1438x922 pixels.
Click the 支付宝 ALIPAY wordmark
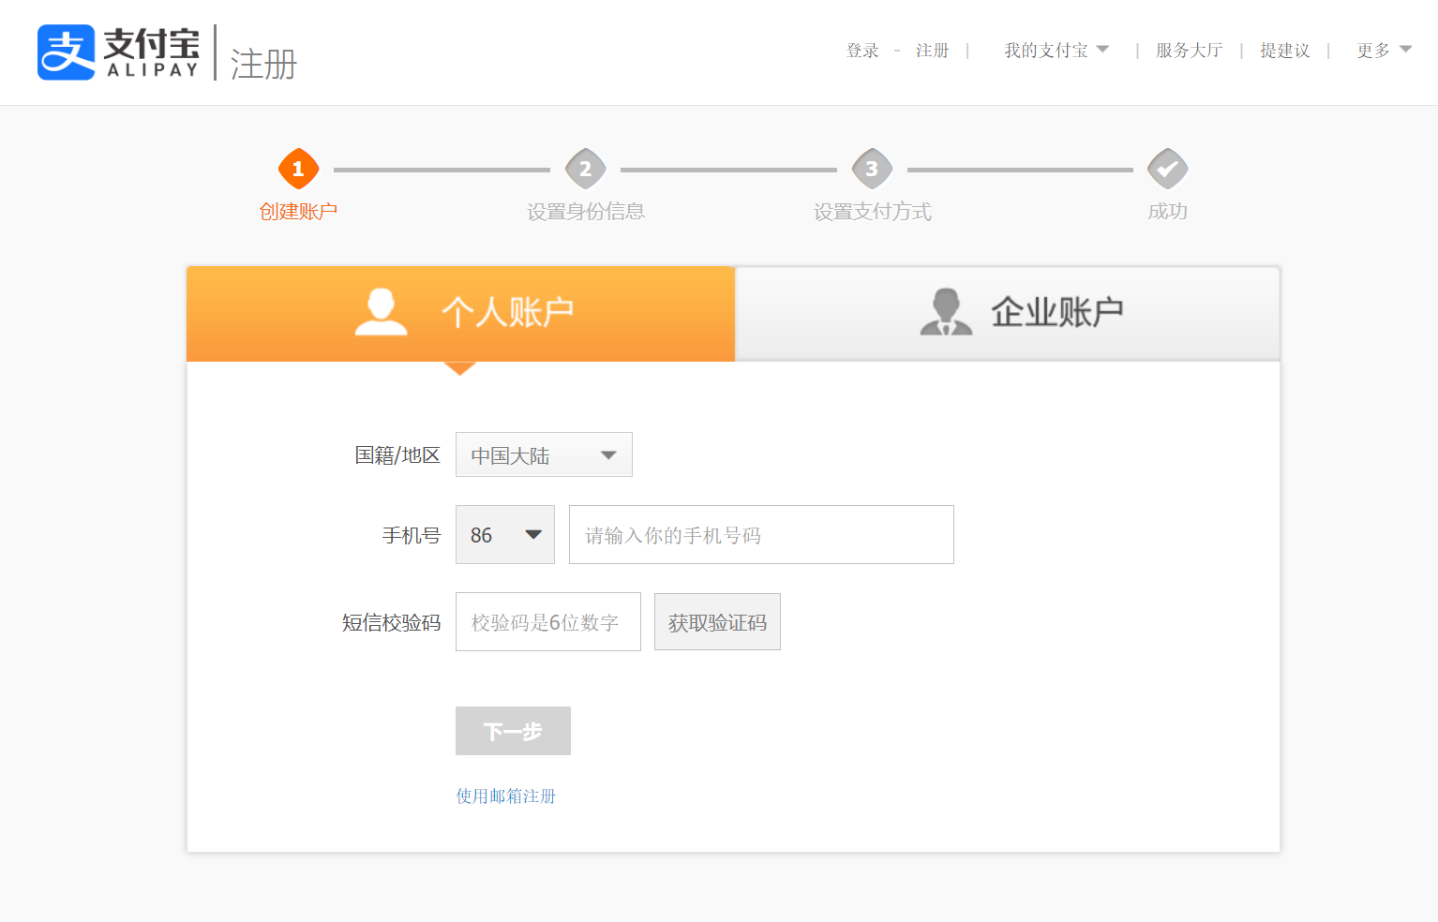coord(152,52)
